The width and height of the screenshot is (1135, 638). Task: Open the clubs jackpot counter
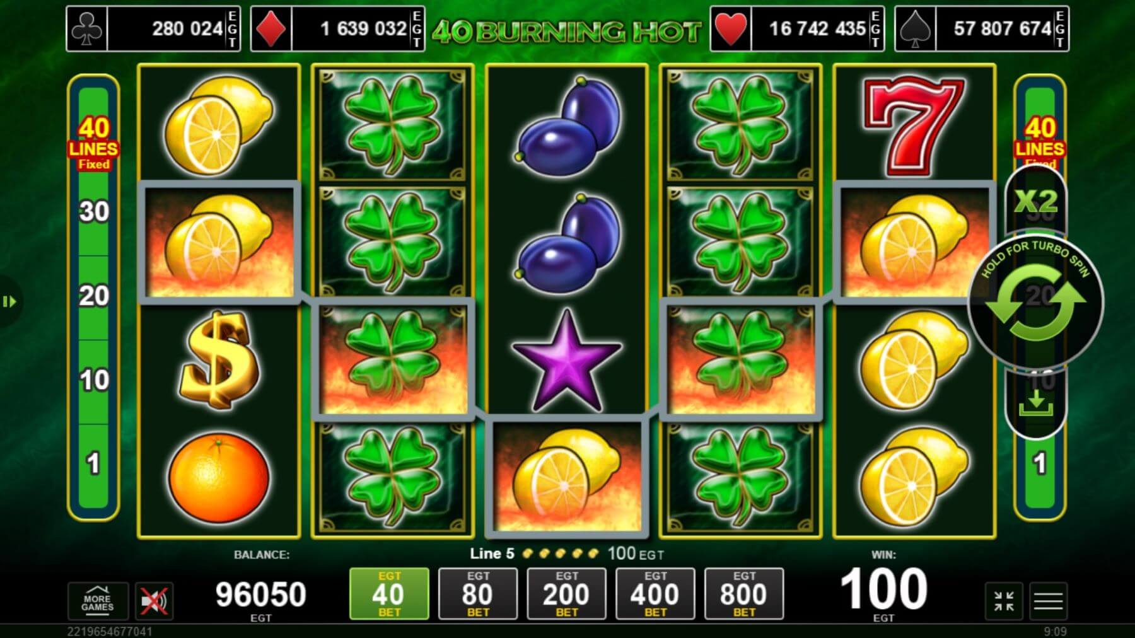coord(153,29)
